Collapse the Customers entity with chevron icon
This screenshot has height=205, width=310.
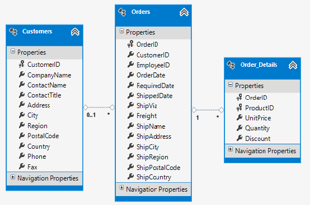75,32
